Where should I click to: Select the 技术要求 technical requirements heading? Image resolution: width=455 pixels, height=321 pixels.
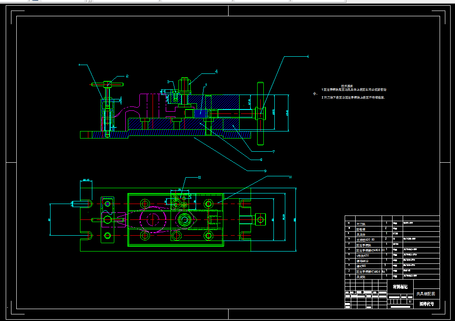[x=347, y=86]
